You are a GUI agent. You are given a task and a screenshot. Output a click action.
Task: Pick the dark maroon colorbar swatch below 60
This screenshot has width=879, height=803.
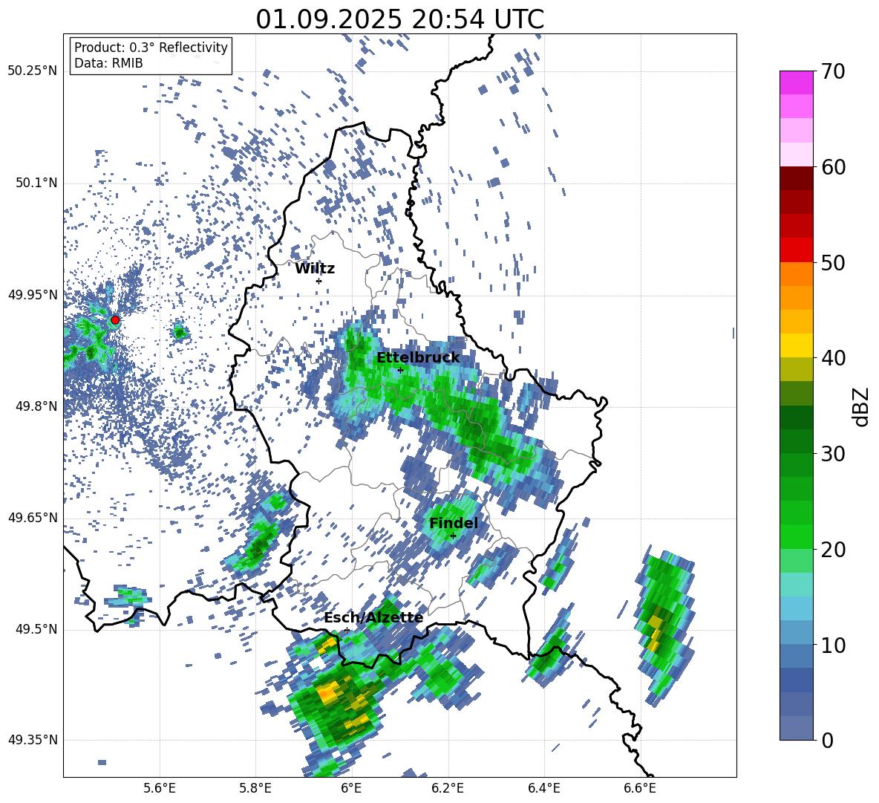tap(796, 178)
